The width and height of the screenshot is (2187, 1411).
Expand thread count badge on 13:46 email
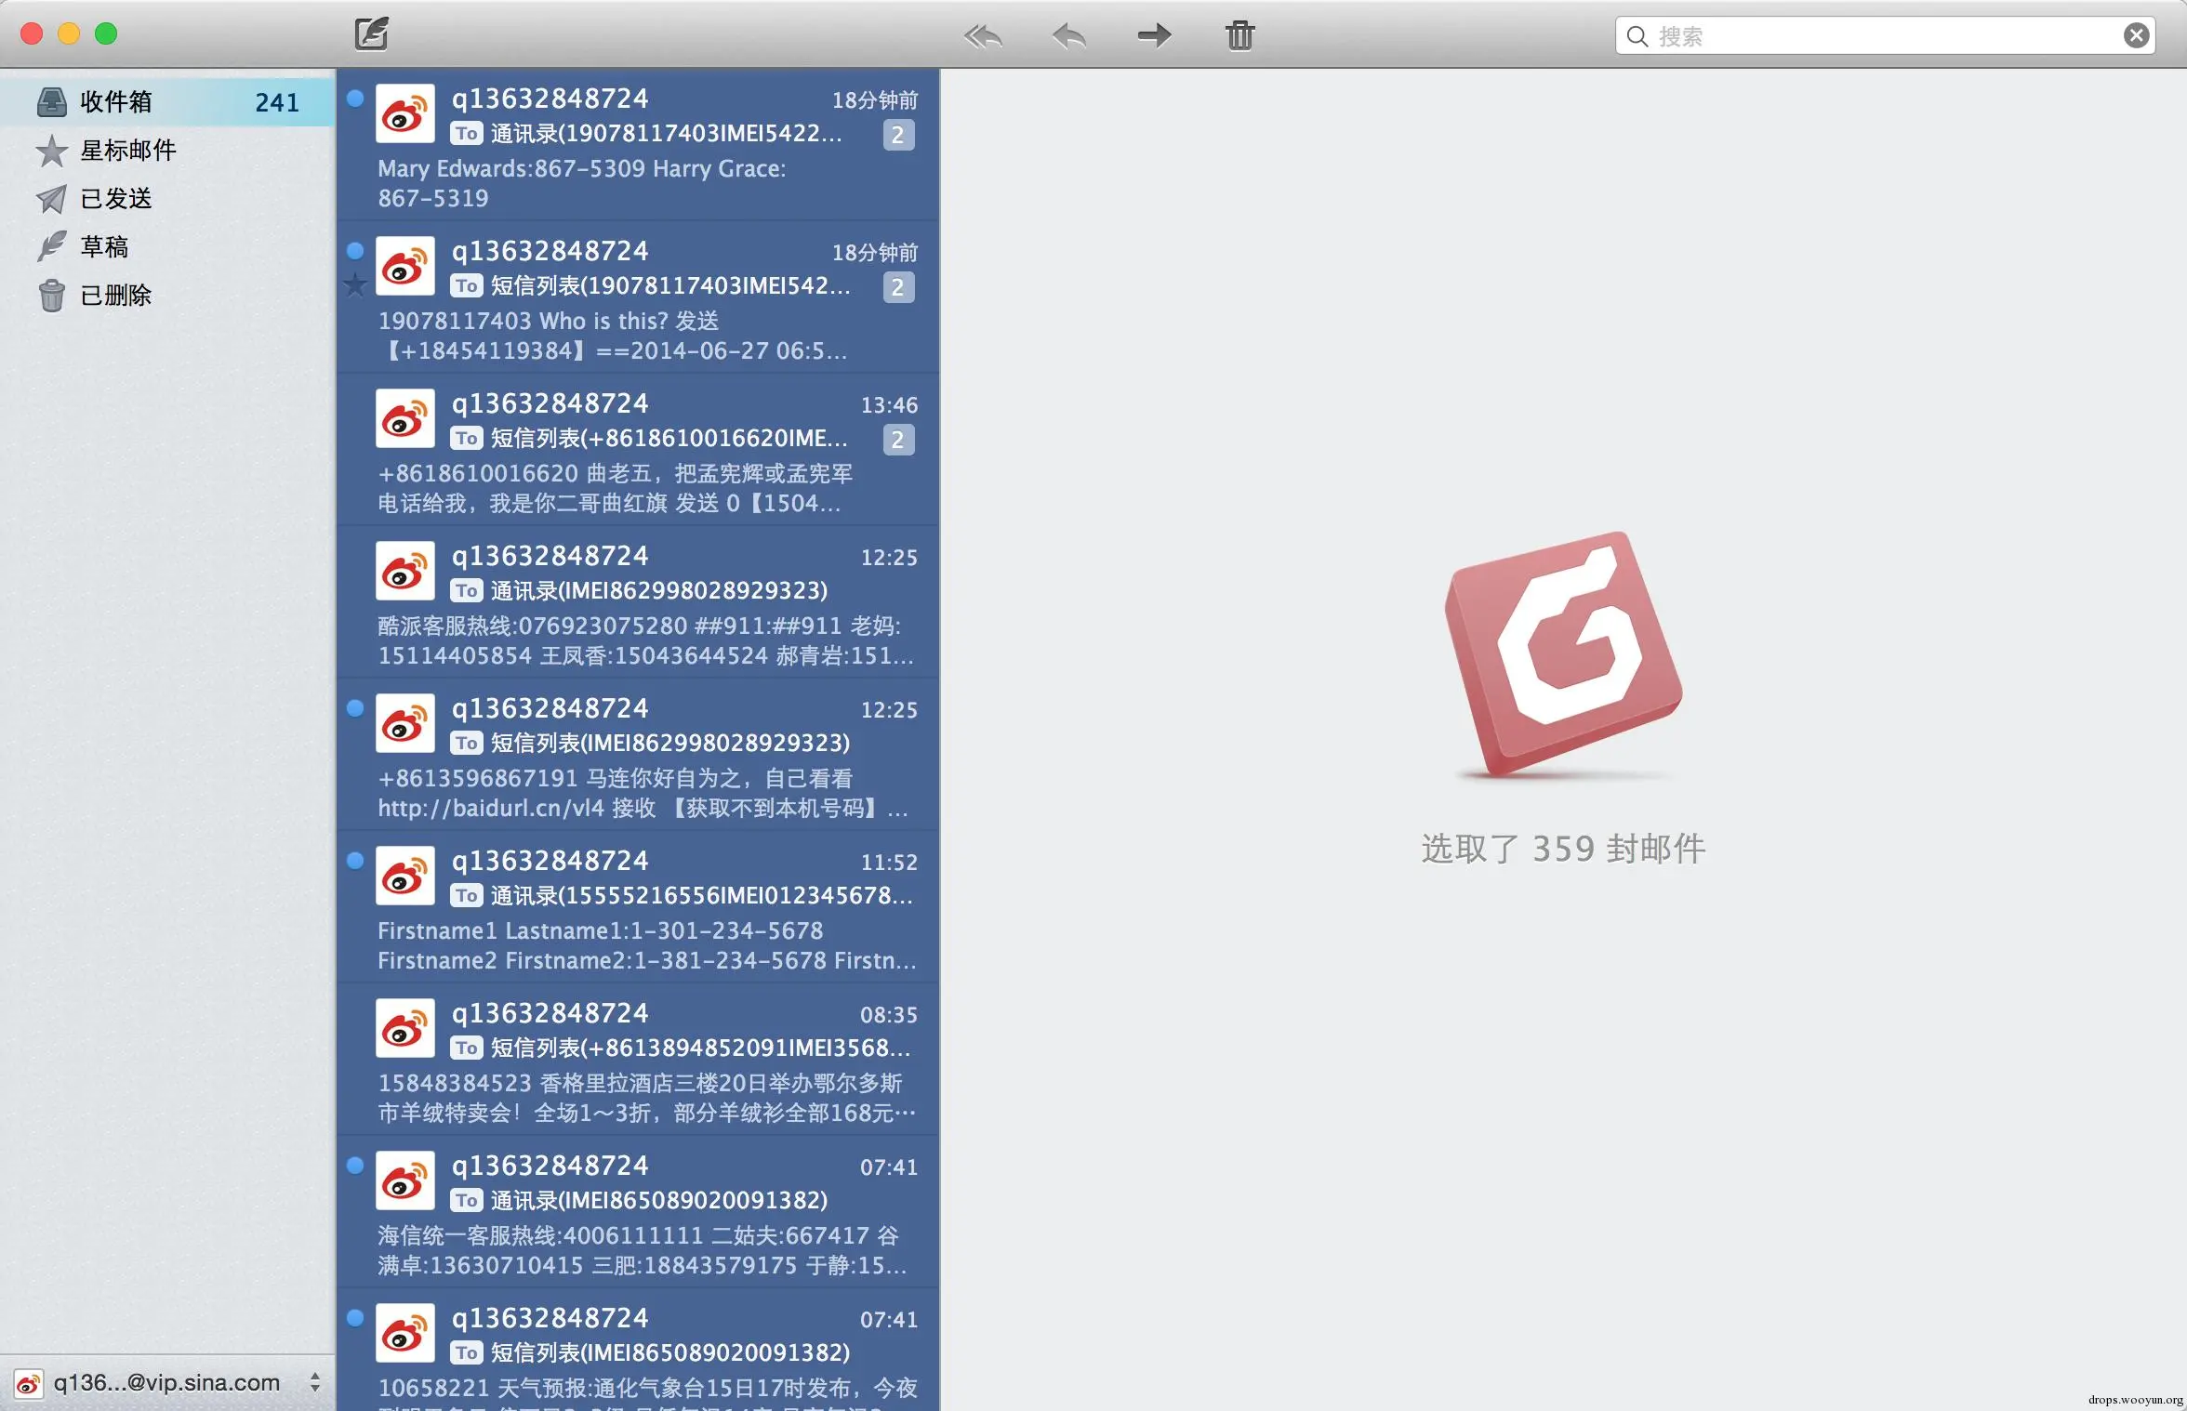click(x=897, y=440)
